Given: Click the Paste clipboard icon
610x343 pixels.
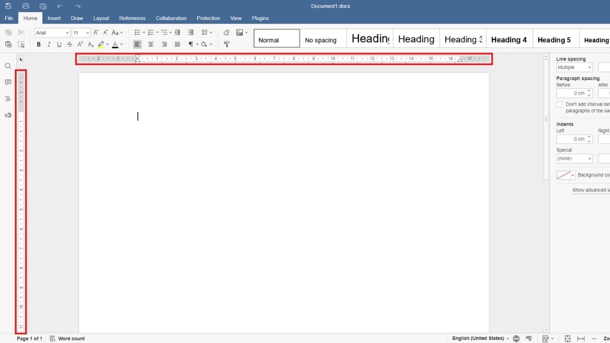Looking at the screenshot, I should coord(8,44).
